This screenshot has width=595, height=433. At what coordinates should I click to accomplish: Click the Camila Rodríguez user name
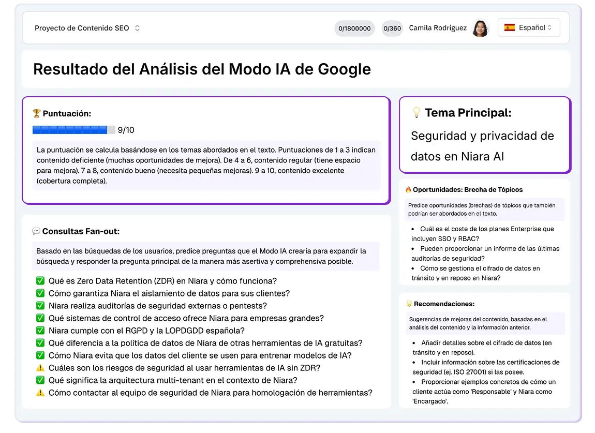[438, 28]
